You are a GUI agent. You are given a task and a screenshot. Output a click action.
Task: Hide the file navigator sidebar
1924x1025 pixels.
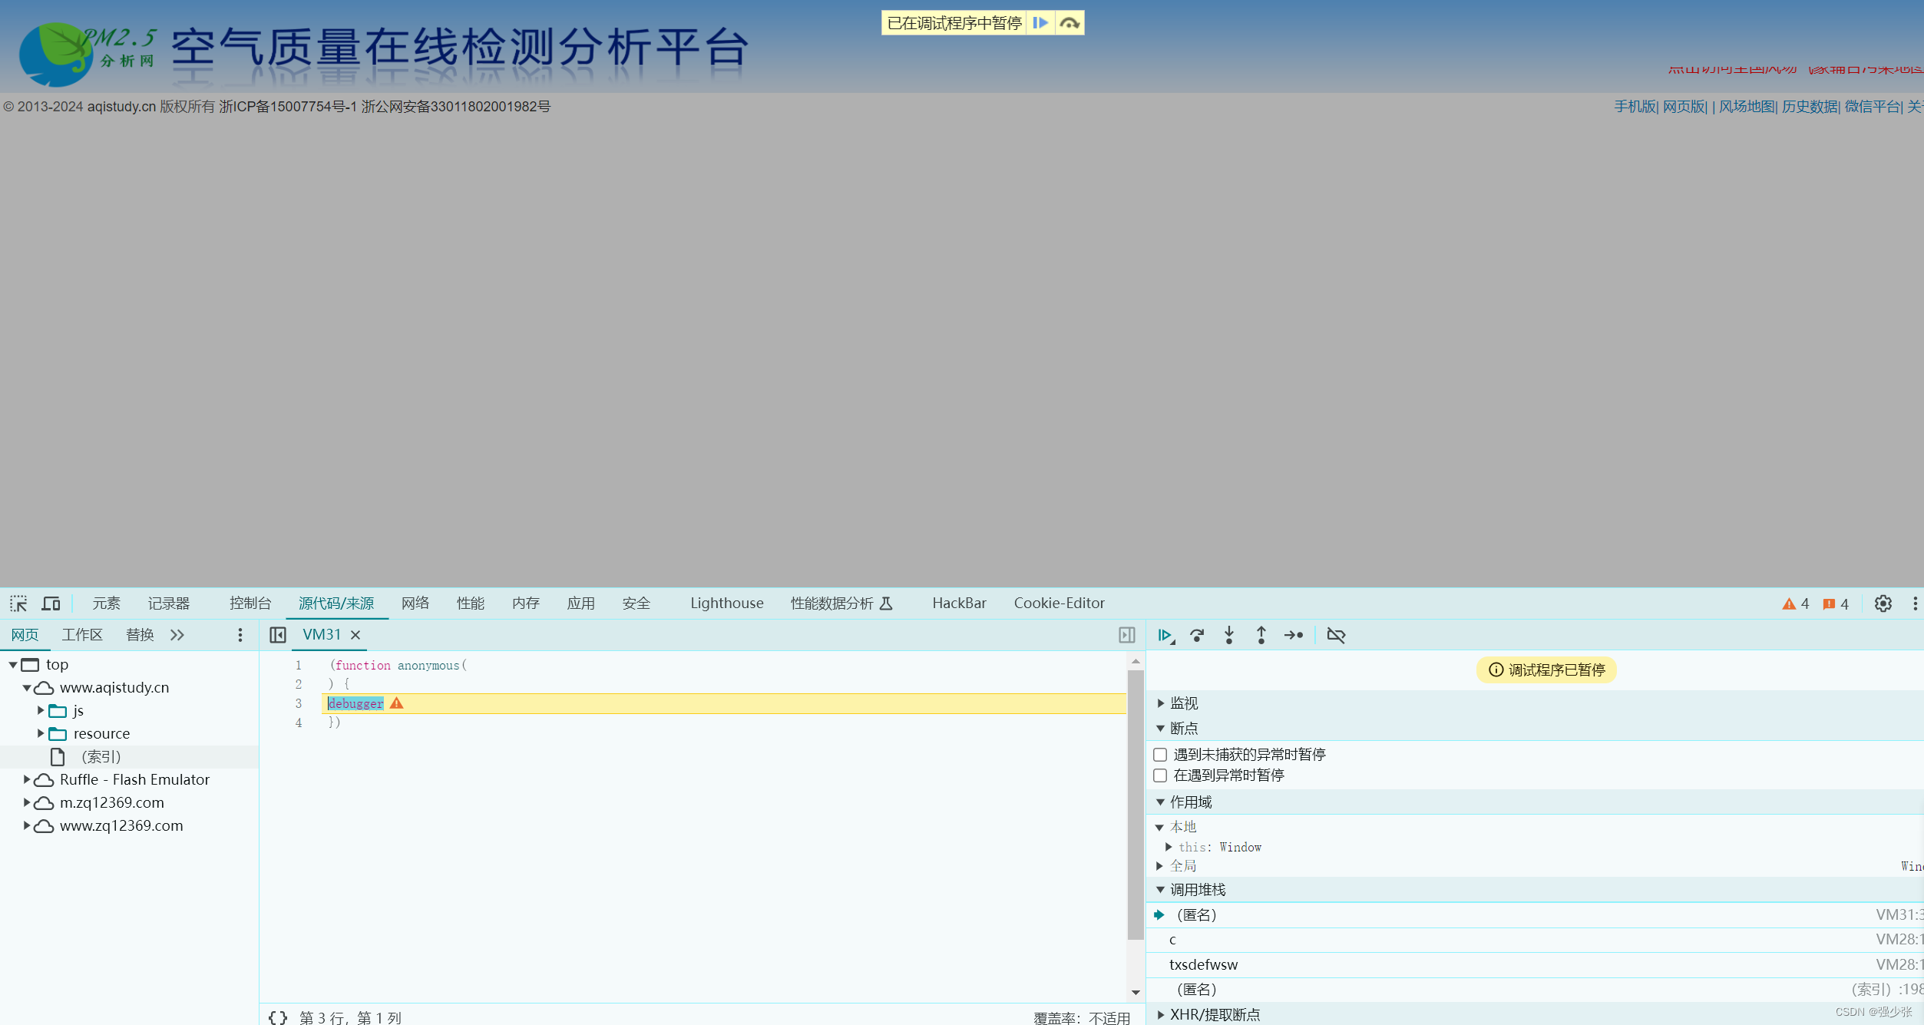tap(278, 635)
